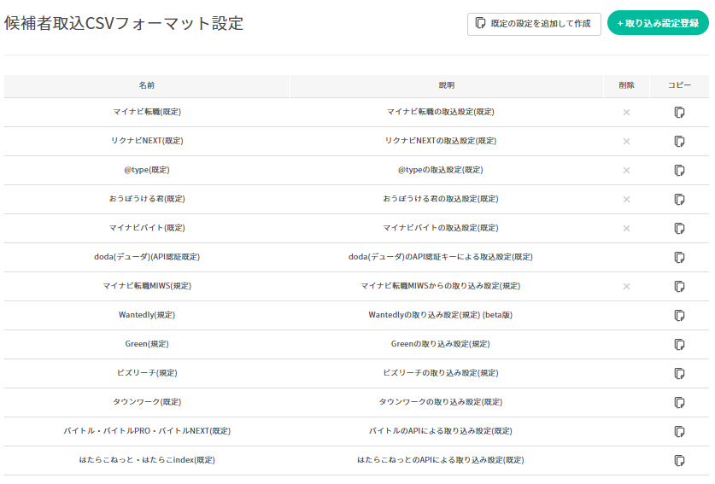Click page title 候補者取込CSVフォーマット設定
Viewport: 715px width, 484px height.
pyautogui.click(x=124, y=23)
